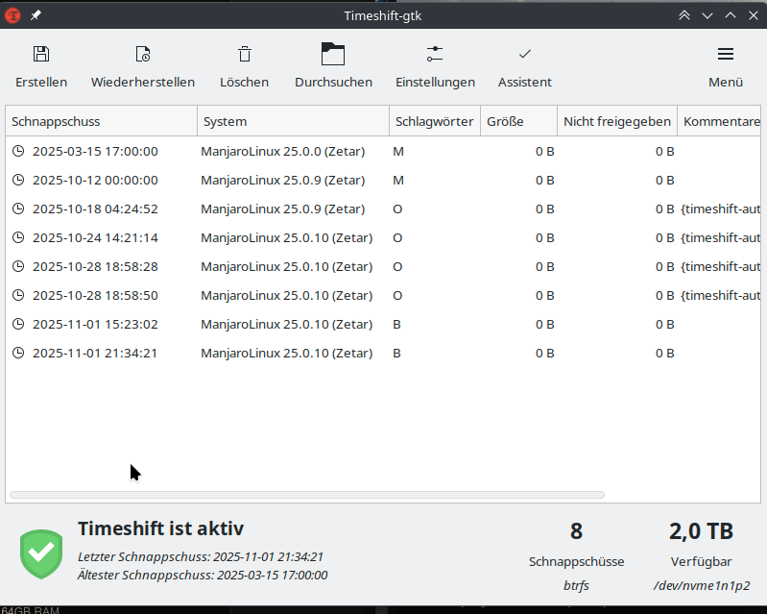Click the snapshot count '8'
Viewport: 767px width, 614px height.
[576, 531]
